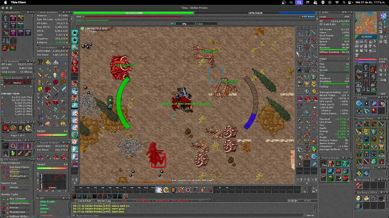
Task: Toggle full attack red crossed swords mode
Action: [x=381, y=66]
